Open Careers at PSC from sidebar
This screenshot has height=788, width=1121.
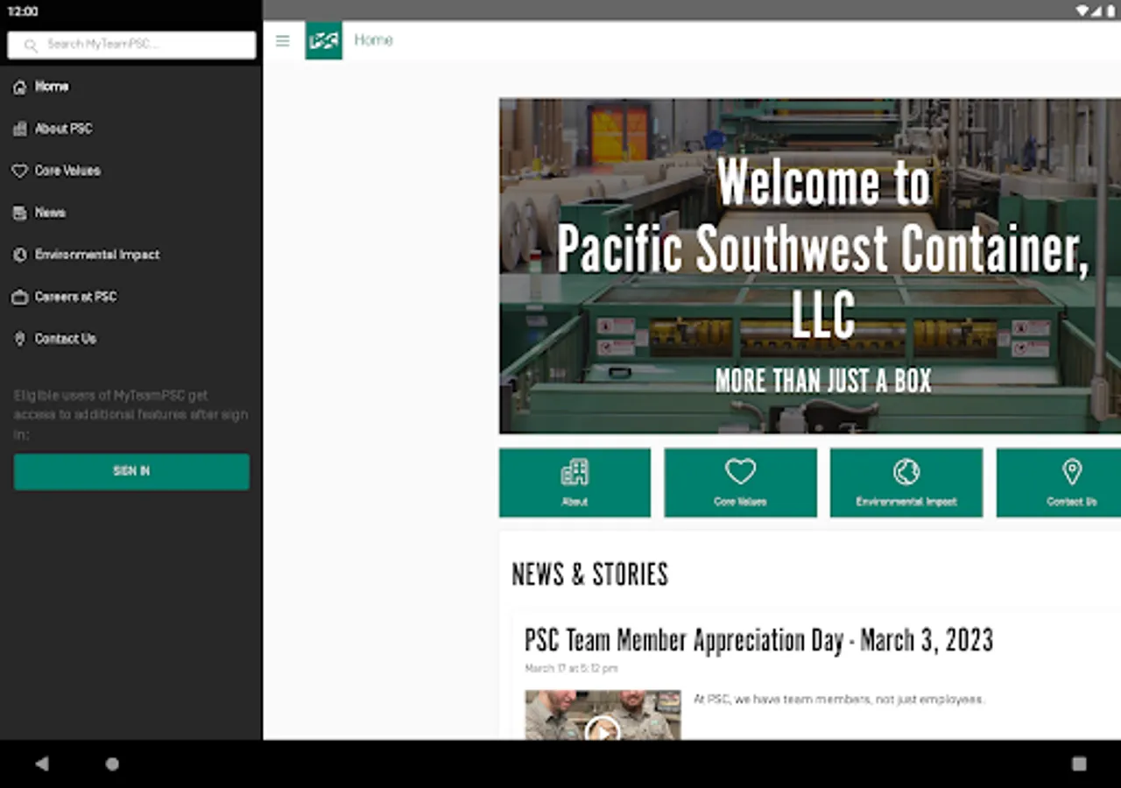[131, 297]
